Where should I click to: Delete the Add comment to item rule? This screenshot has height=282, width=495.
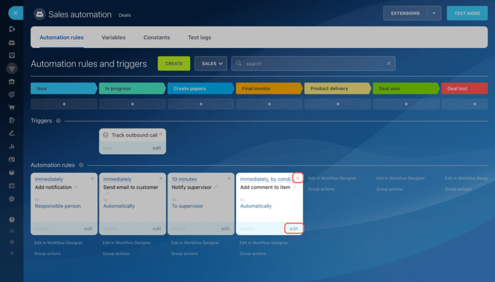tap(298, 178)
